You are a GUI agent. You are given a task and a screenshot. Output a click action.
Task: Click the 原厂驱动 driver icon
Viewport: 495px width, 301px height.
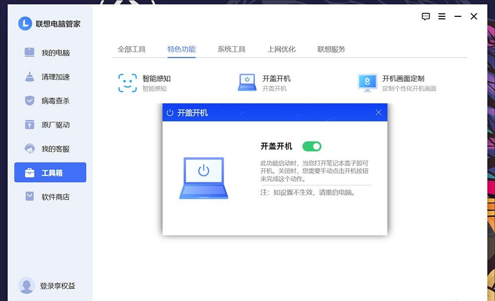click(29, 125)
